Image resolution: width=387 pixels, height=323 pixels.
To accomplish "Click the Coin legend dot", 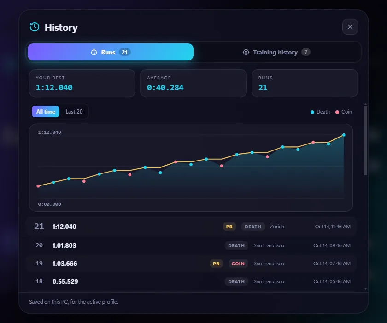I will point(337,112).
